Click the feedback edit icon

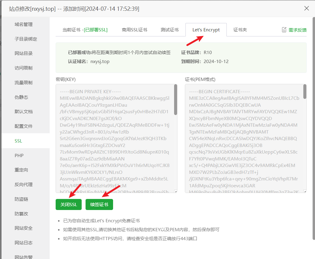(284, 30)
